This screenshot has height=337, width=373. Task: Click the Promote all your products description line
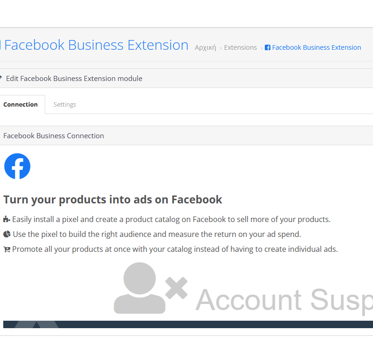pyautogui.click(x=175, y=249)
